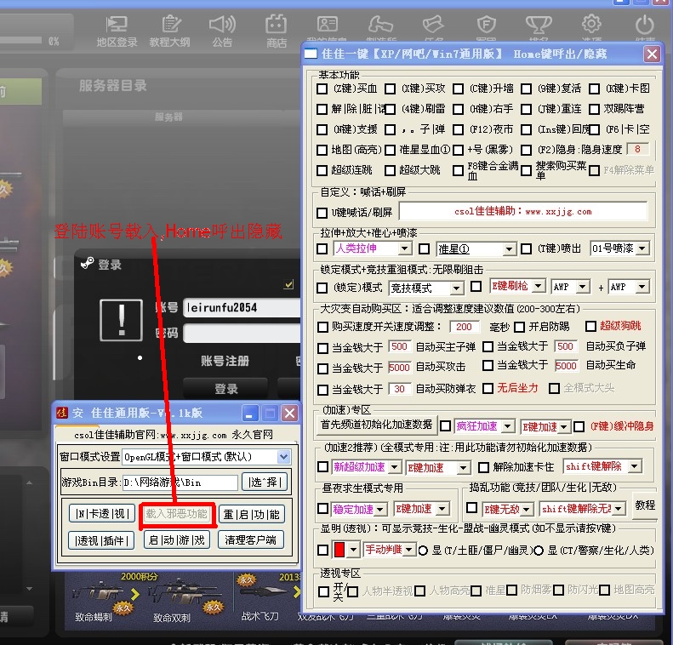This screenshot has height=645, width=673.
Task: Click the 密码 password field
Action: (242, 333)
